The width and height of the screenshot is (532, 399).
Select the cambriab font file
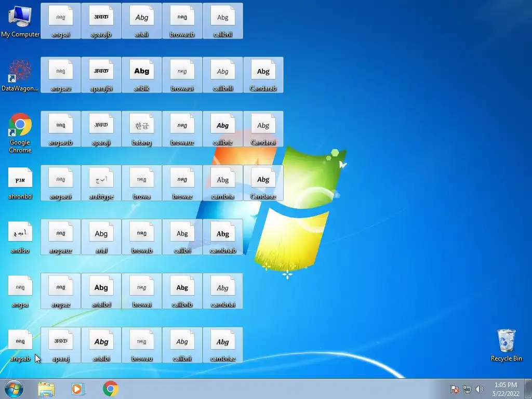[x=223, y=237]
